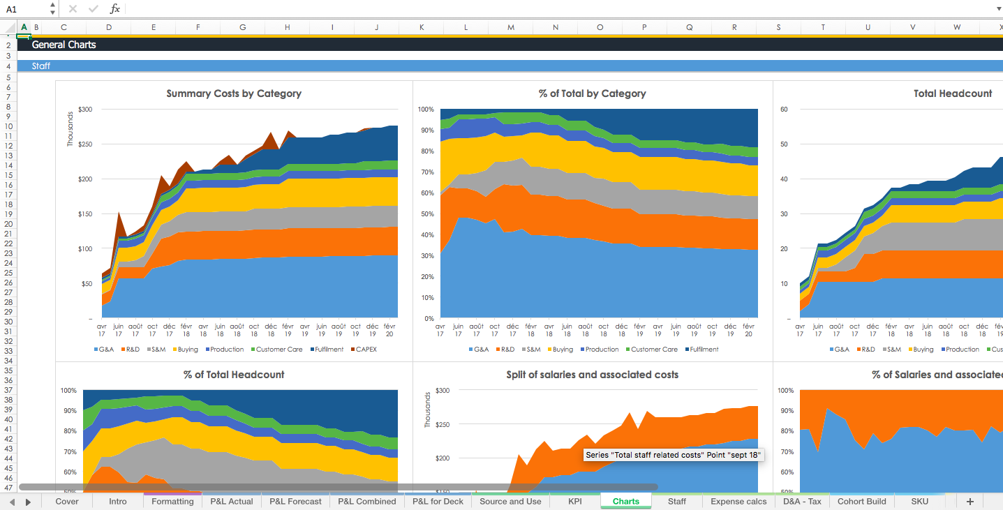Select column H header
Image resolution: width=1003 pixels, height=510 pixels.
pos(288,27)
